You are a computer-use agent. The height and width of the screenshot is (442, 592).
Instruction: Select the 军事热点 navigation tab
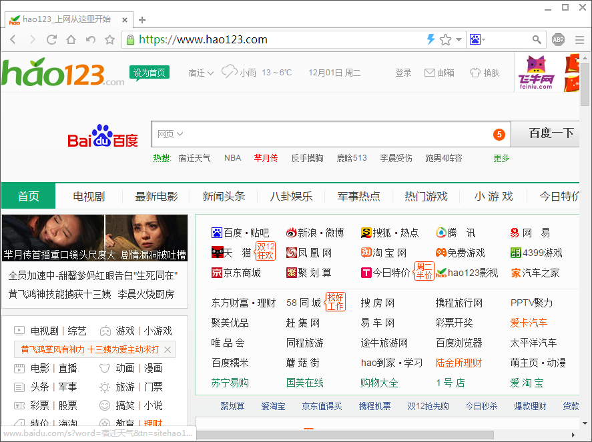click(358, 196)
